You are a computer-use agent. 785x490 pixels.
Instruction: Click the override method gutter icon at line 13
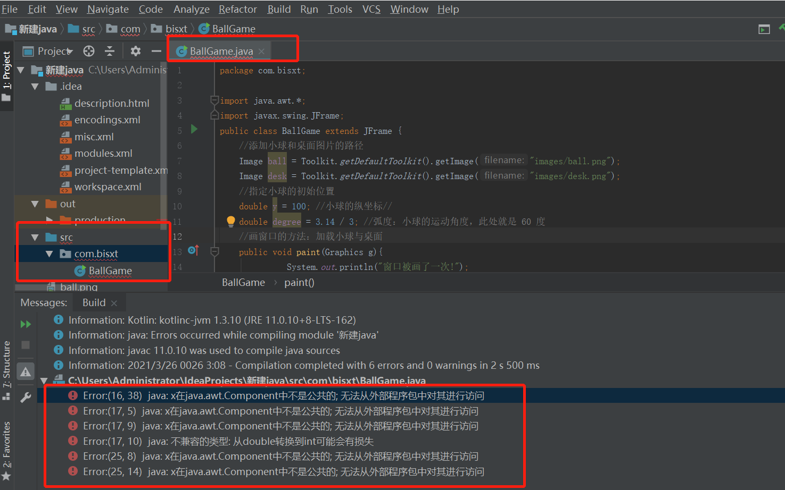tap(194, 250)
